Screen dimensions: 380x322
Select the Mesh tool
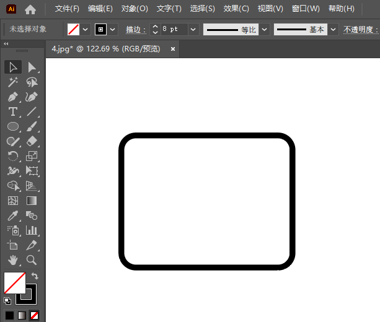pyautogui.click(x=13, y=201)
